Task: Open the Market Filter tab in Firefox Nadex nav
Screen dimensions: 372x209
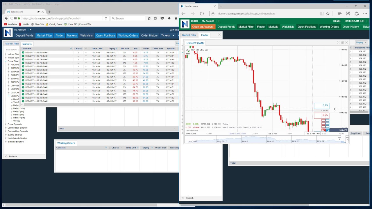Action: click(x=44, y=35)
